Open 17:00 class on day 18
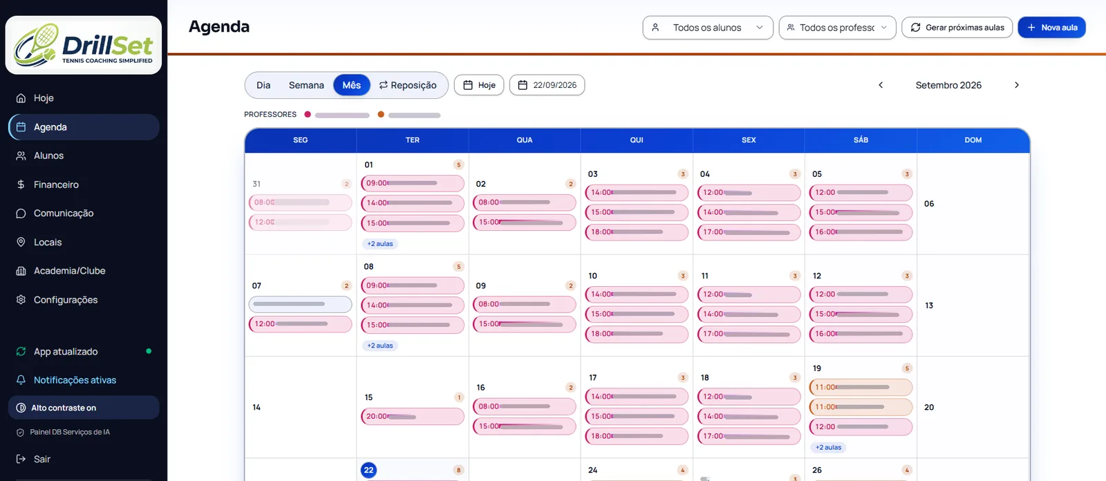 (x=749, y=436)
